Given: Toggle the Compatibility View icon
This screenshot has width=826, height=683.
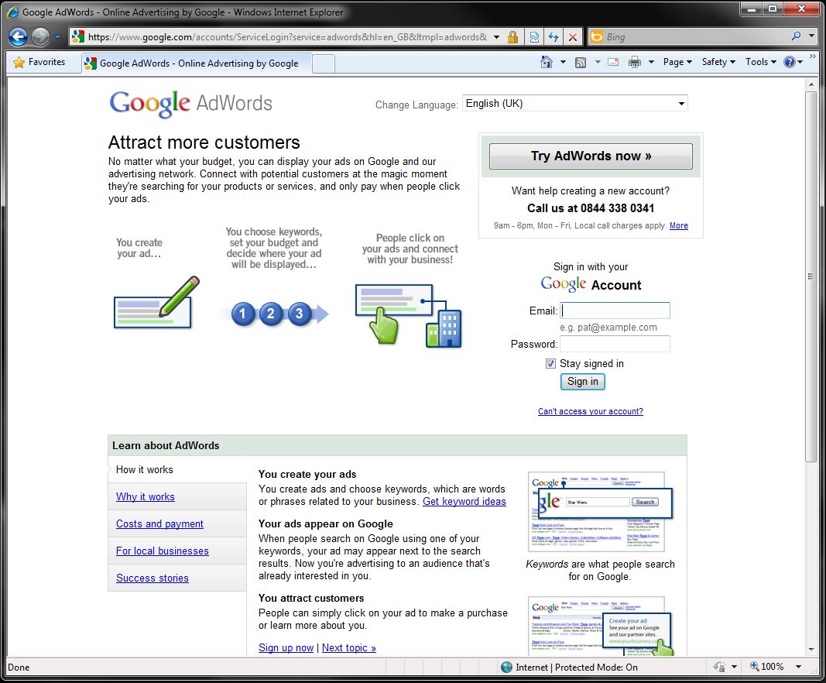Looking at the screenshot, I should (534, 37).
